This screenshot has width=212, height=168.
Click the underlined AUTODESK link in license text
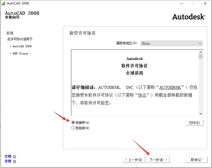point(170,88)
